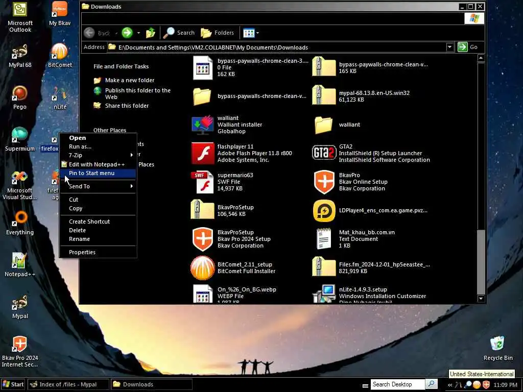Click the Start button
The image size is (523, 392).
[x=13, y=384]
